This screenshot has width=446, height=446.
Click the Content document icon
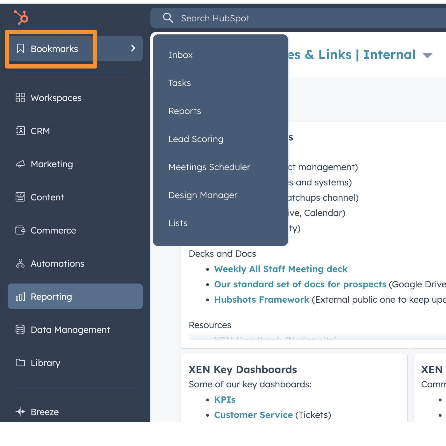point(20,197)
